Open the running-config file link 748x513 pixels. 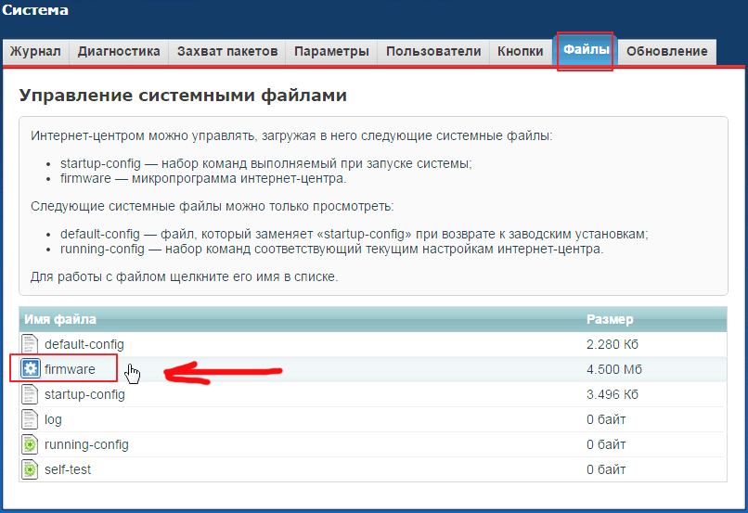pyautogui.click(x=86, y=445)
